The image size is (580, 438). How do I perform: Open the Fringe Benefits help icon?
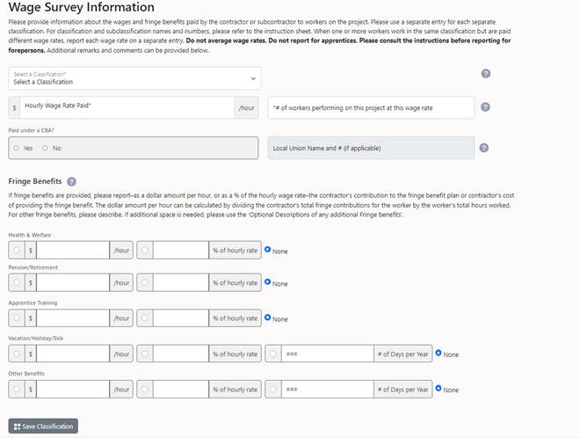tap(71, 181)
